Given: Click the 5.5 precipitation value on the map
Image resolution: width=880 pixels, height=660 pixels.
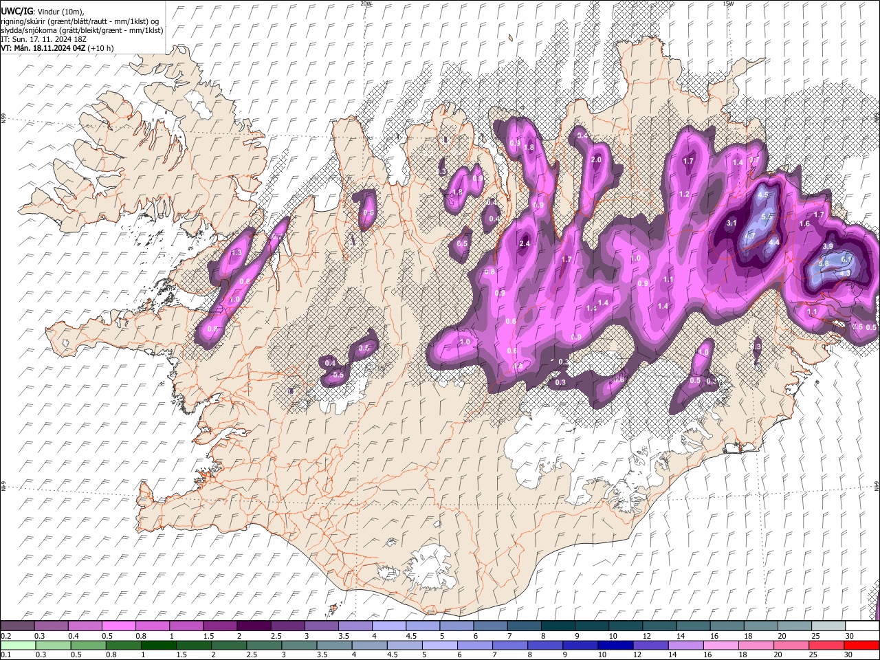Looking at the screenshot, I should pos(768,217).
